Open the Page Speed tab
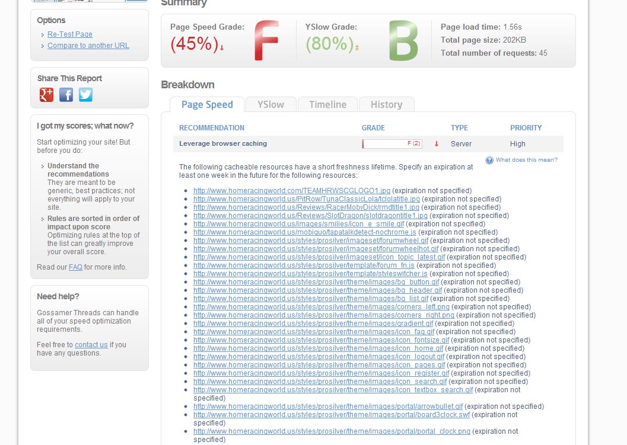The image size is (627, 445). point(207,105)
